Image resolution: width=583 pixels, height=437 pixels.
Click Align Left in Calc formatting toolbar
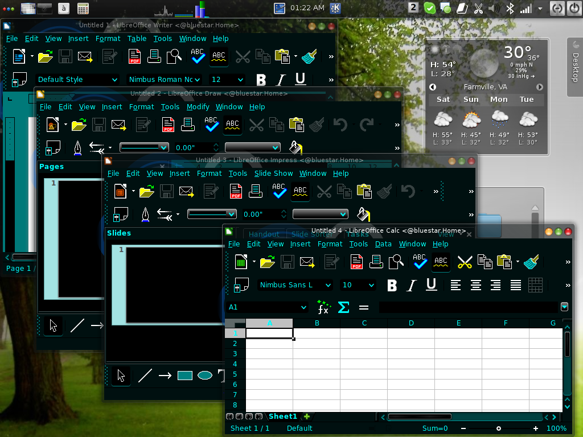455,285
